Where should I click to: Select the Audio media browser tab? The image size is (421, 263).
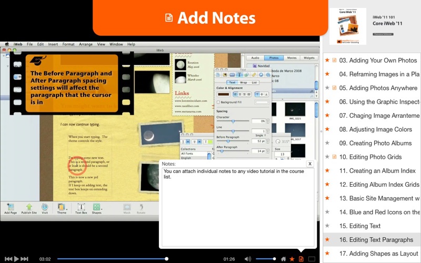coord(255,58)
